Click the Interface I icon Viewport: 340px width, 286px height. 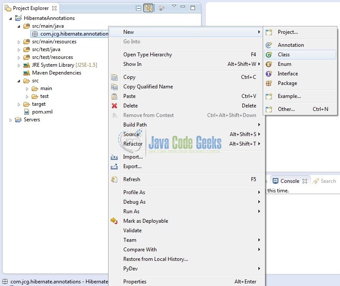click(269, 74)
